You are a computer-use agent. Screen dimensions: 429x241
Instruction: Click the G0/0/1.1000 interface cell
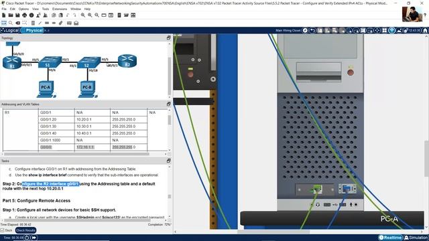tap(56, 140)
